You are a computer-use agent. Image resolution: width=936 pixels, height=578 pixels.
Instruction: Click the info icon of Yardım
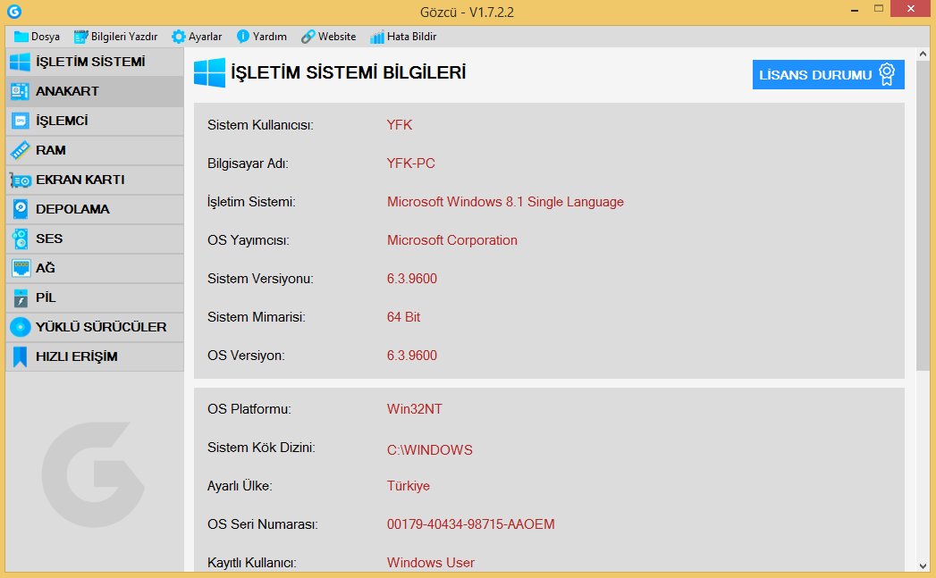click(x=242, y=37)
